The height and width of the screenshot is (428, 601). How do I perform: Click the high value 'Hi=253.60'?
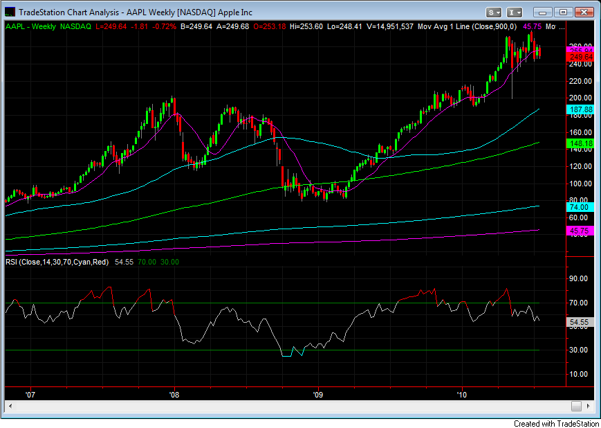click(x=306, y=26)
